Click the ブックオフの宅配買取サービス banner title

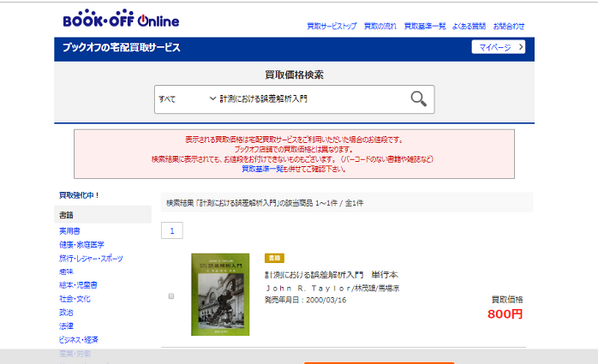coord(122,47)
